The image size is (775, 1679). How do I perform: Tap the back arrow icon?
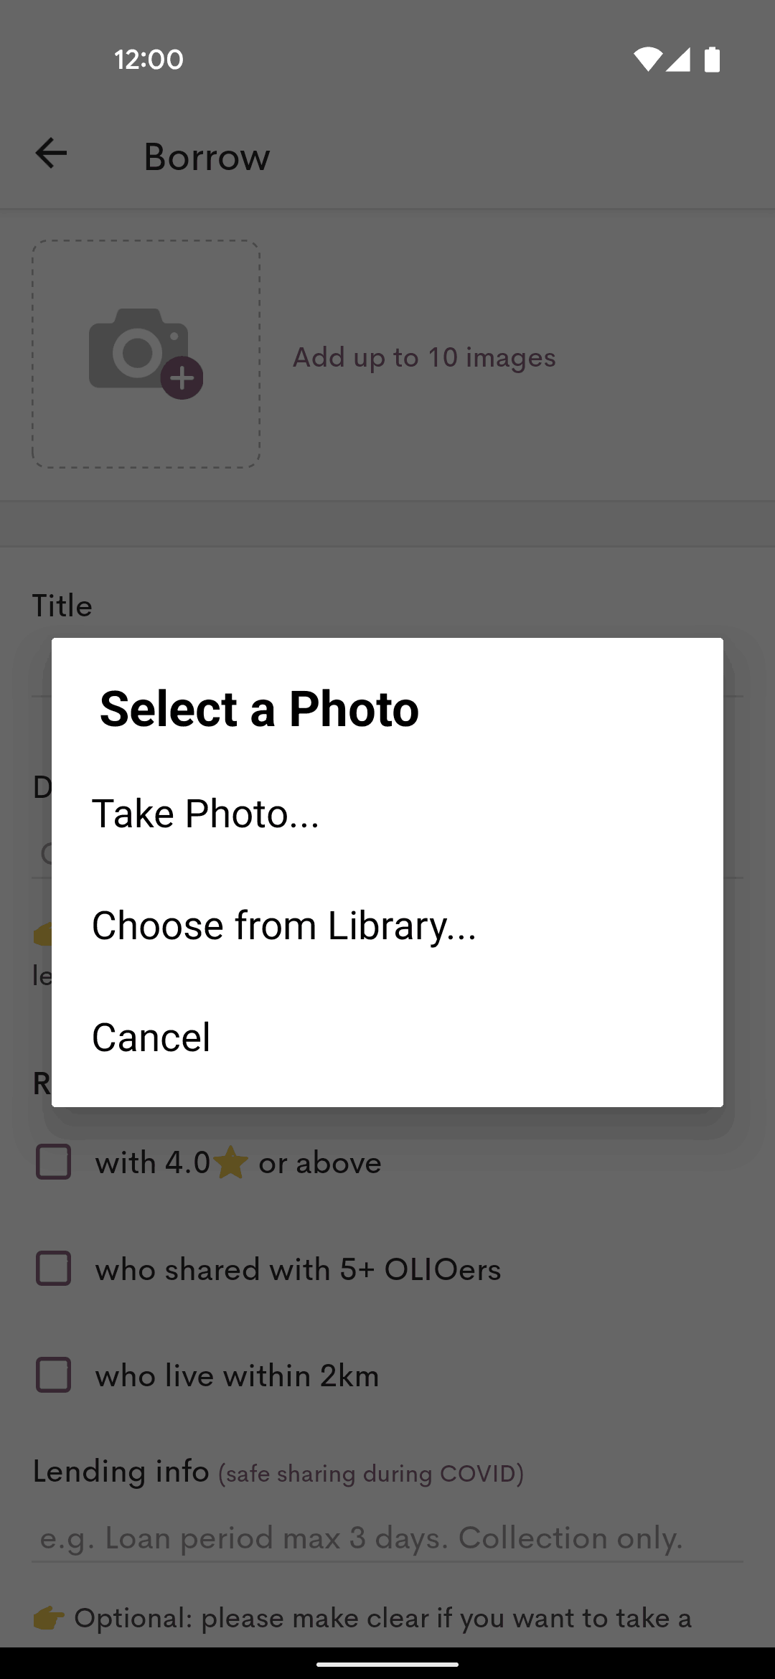click(x=51, y=154)
